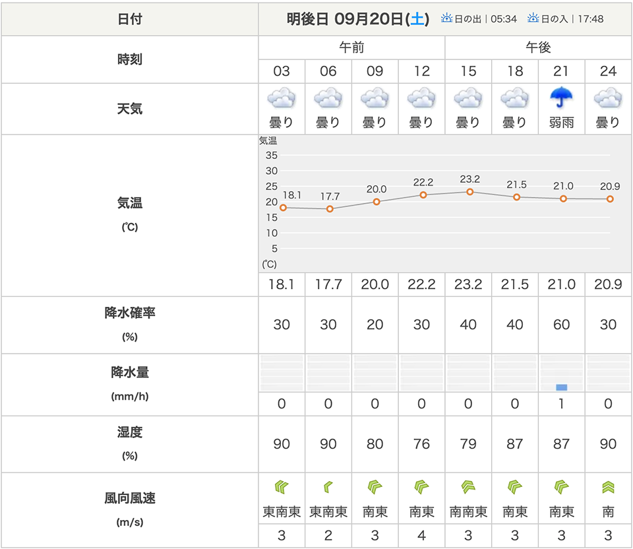Click the sunset icon beside 日の入
The width and height of the screenshot is (633, 549).
point(533,18)
